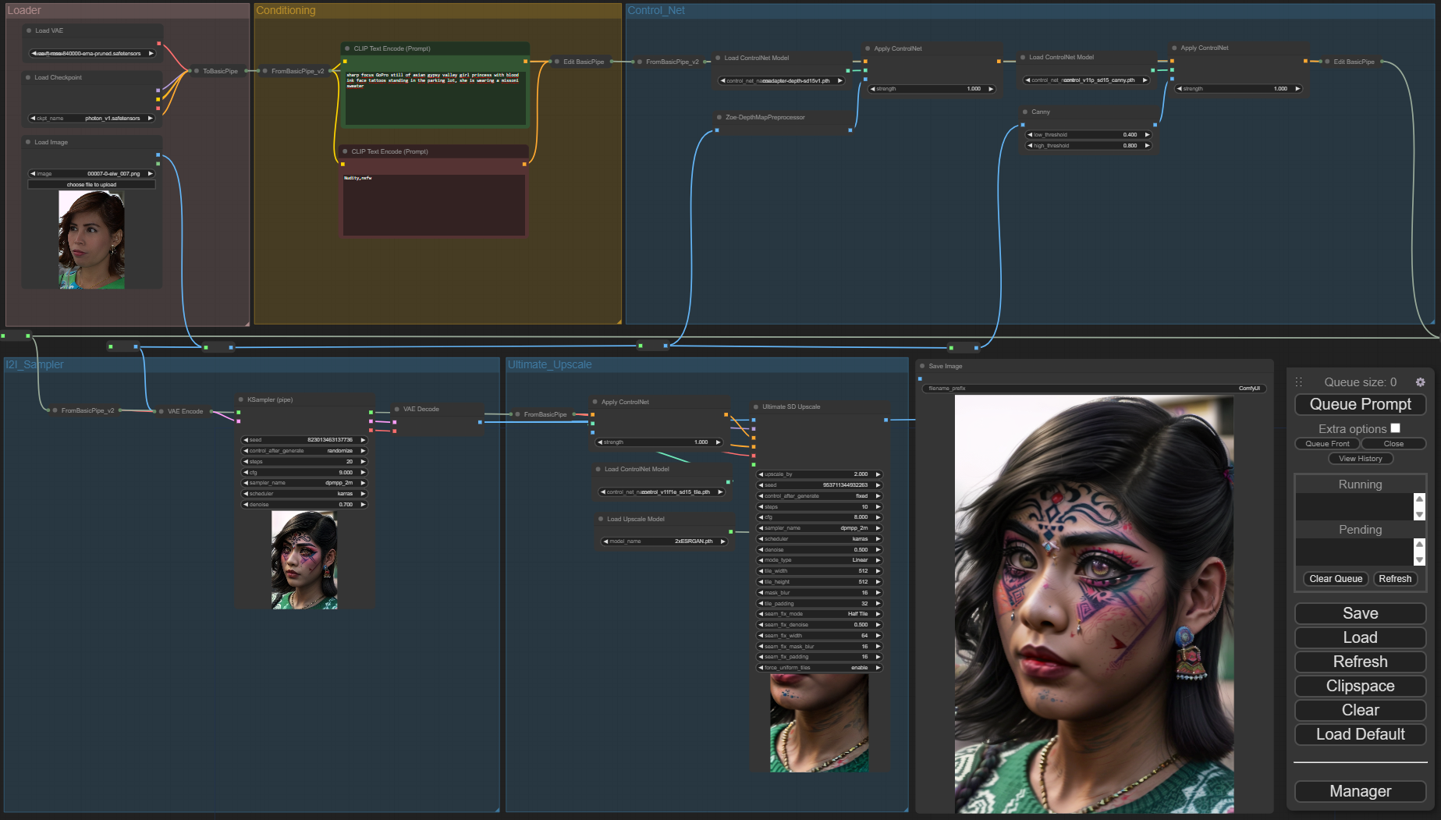Toggle force_uniform_tiles in Ultimate SD Upscale

819,668
